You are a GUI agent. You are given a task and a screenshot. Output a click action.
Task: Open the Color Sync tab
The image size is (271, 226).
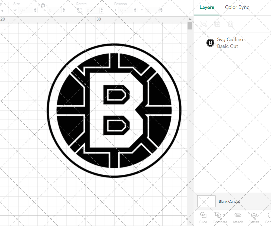coord(237,7)
